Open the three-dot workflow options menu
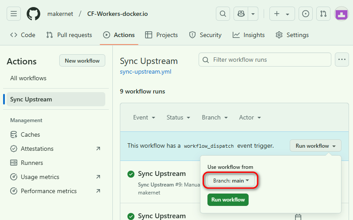This screenshot has width=353, height=220. click(341, 60)
